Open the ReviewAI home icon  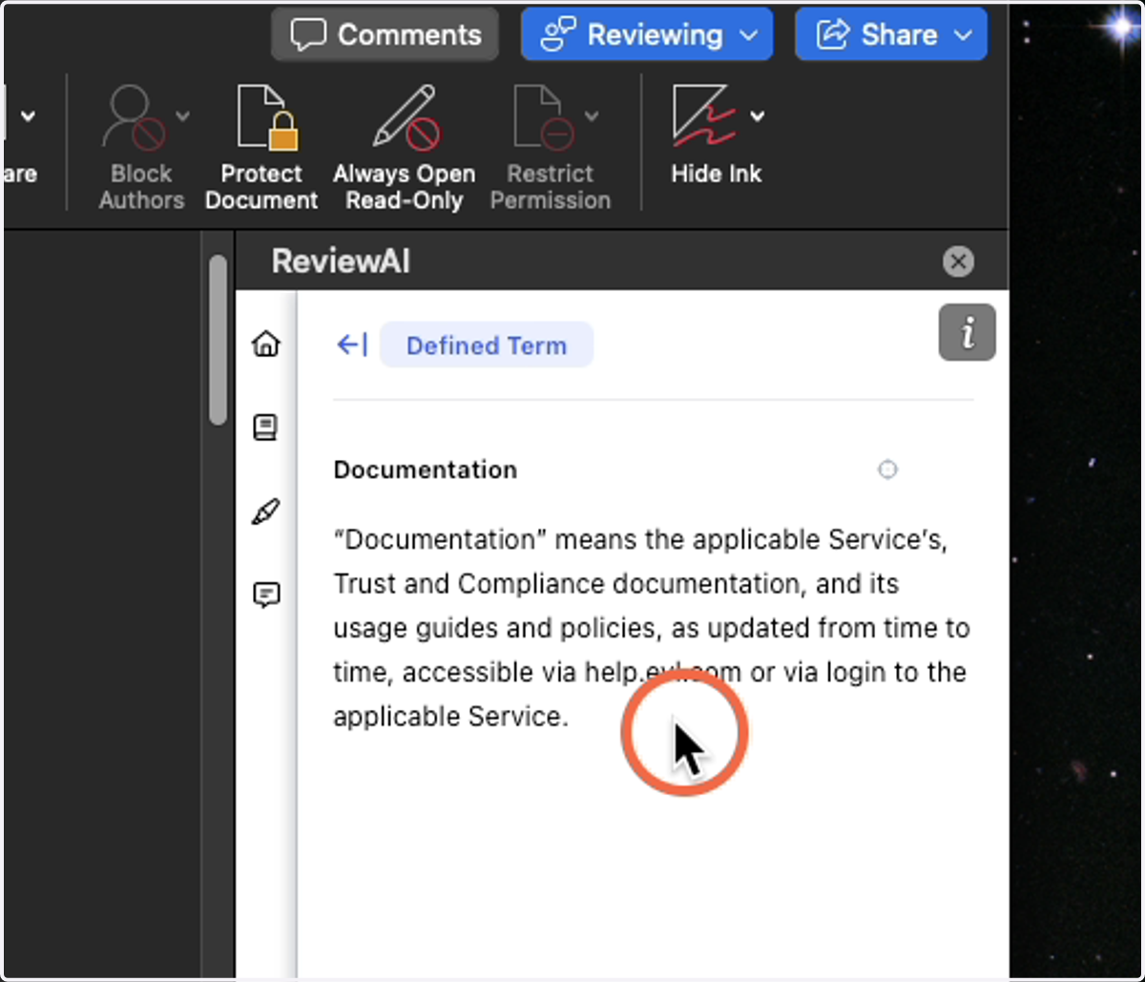click(x=266, y=344)
